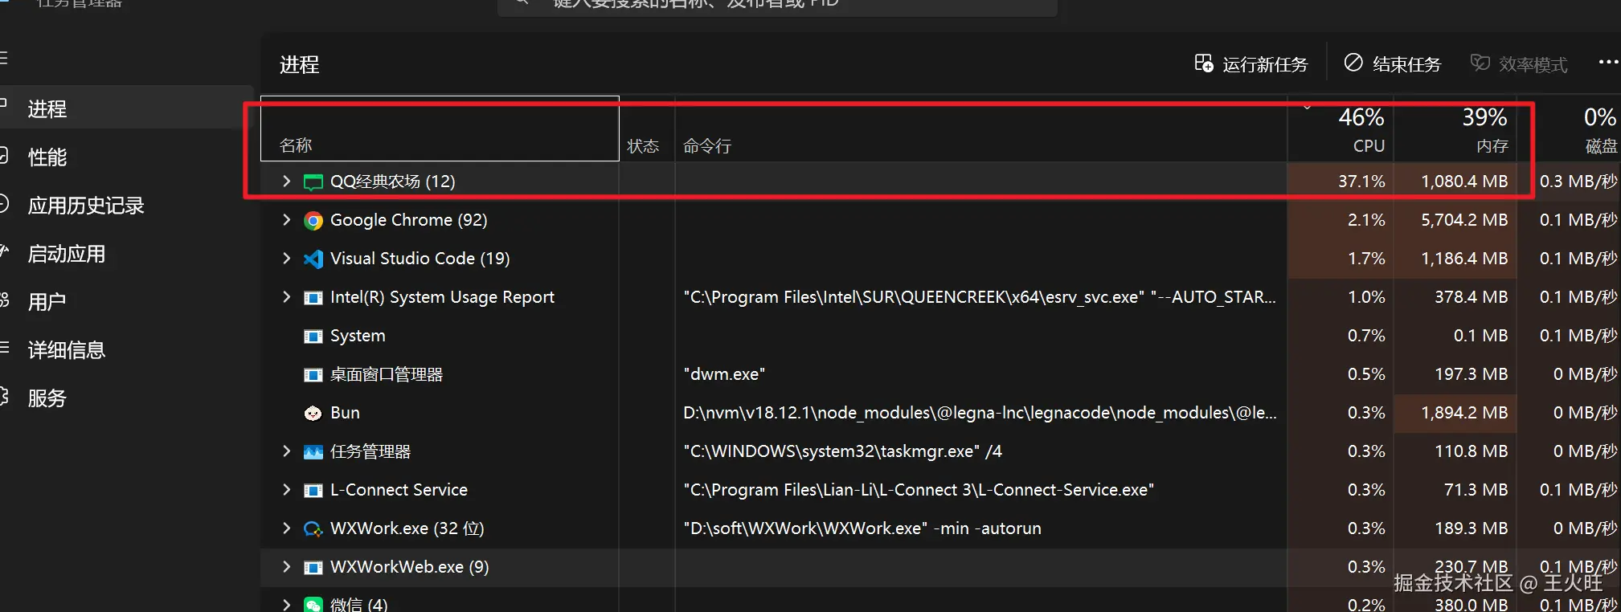Expand the L-Connect Service process group
Screen dimensions: 1621x612
(x=287, y=490)
